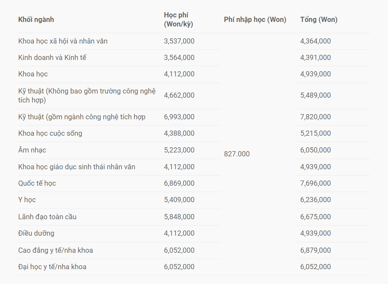388x284 pixels.
Task: Select the "Cao đẳng y tế/nha khoa" cell
Action: (x=56, y=250)
